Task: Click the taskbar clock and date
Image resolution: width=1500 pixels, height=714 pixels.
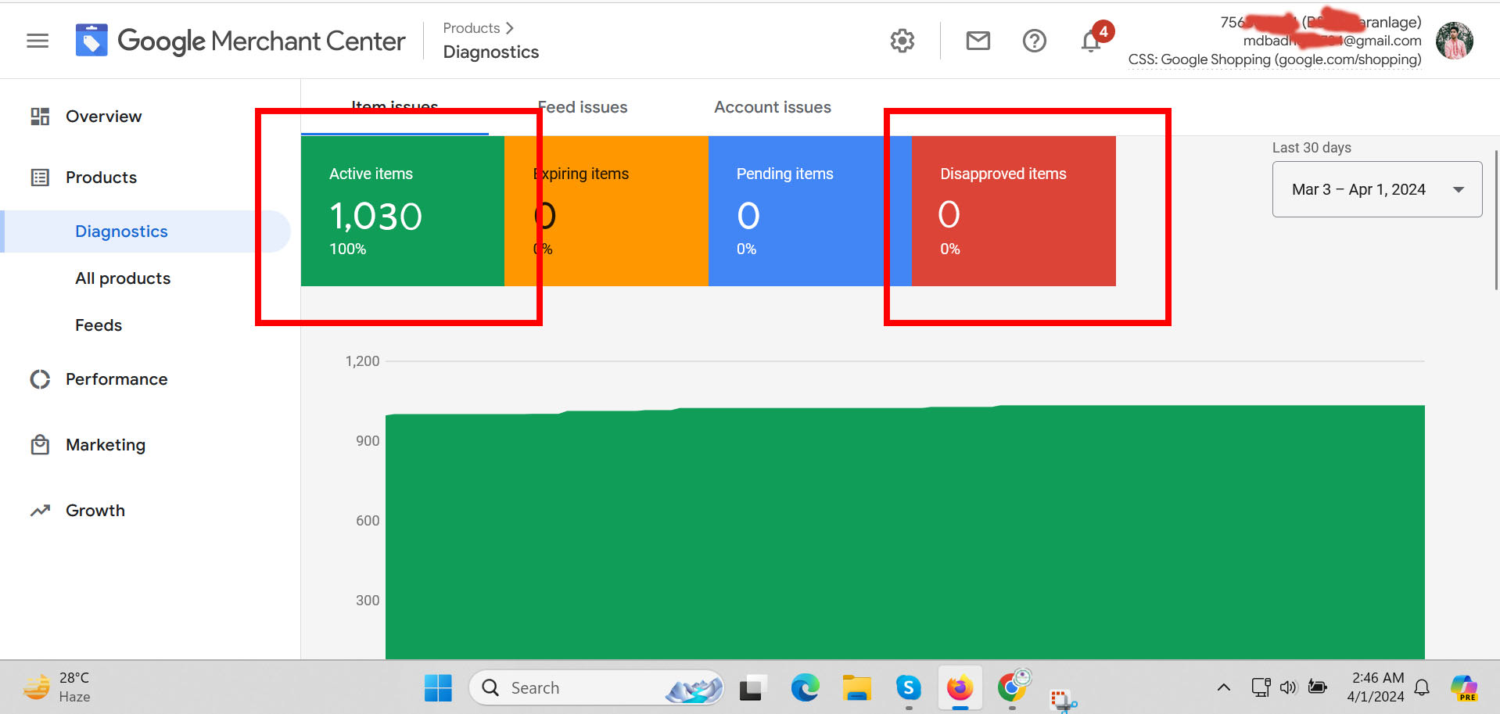Action: tap(1376, 687)
